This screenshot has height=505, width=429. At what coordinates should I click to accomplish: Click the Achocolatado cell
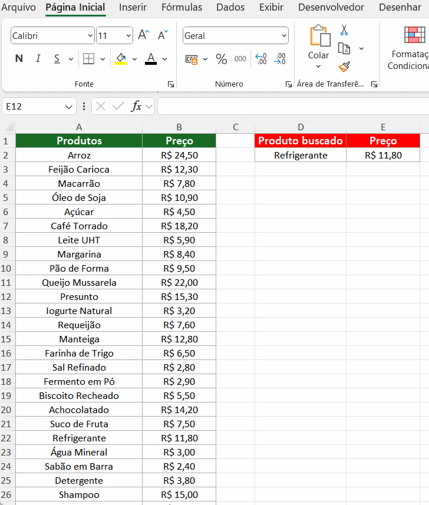(x=79, y=410)
